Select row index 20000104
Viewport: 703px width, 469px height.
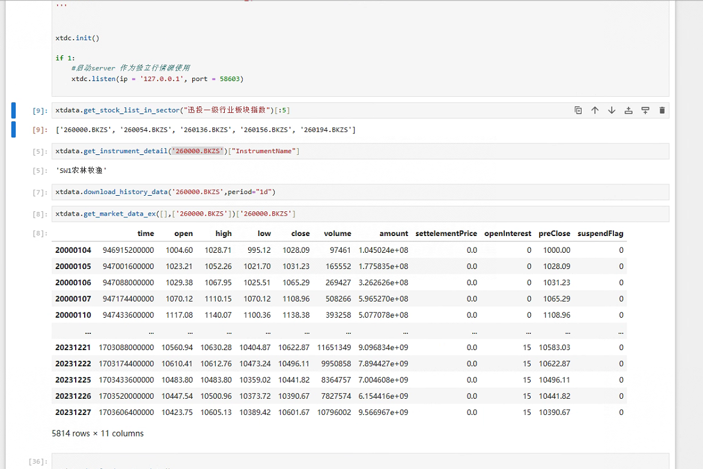click(x=73, y=250)
